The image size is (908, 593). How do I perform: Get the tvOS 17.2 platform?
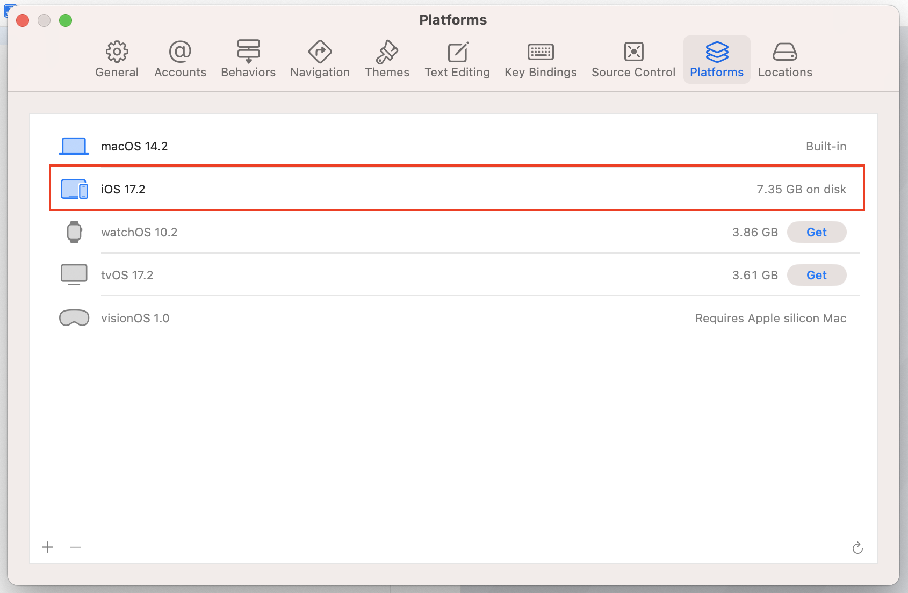(x=817, y=275)
